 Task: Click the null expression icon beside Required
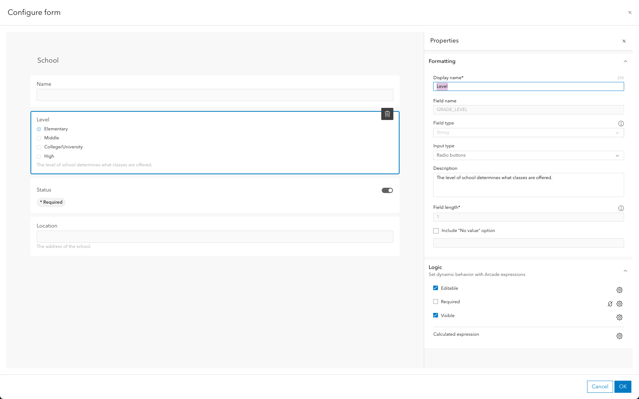(x=610, y=304)
